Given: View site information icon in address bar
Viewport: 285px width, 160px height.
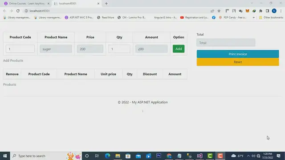Looking at the screenshot, I should coord(26,11).
